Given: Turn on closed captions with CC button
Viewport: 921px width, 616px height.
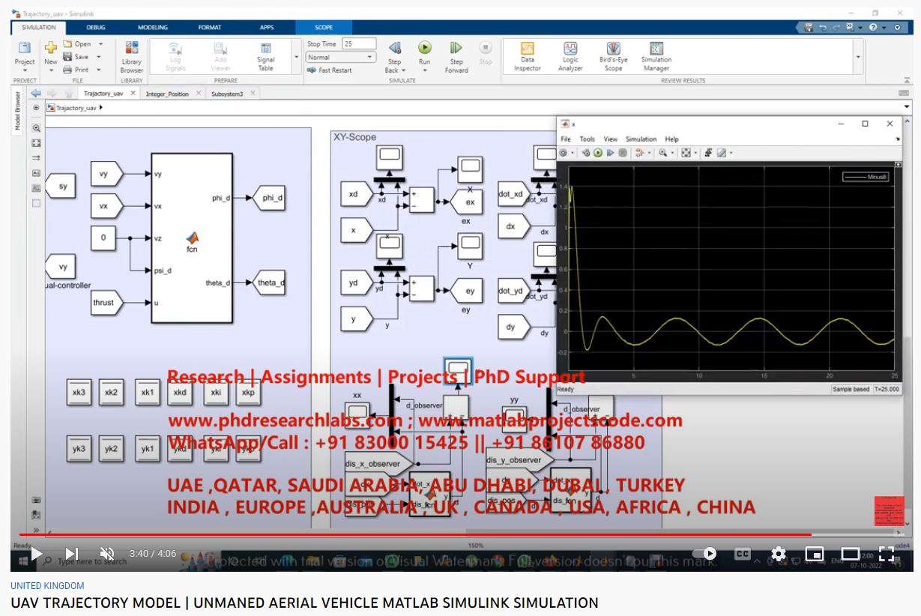Looking at the screenshot, I should tap(742, 554).
